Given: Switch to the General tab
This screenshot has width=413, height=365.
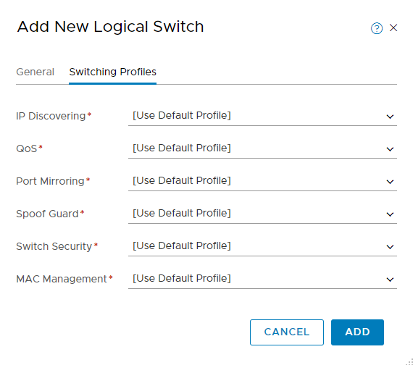Looking at the screenshot, I should tap(35, 72).
